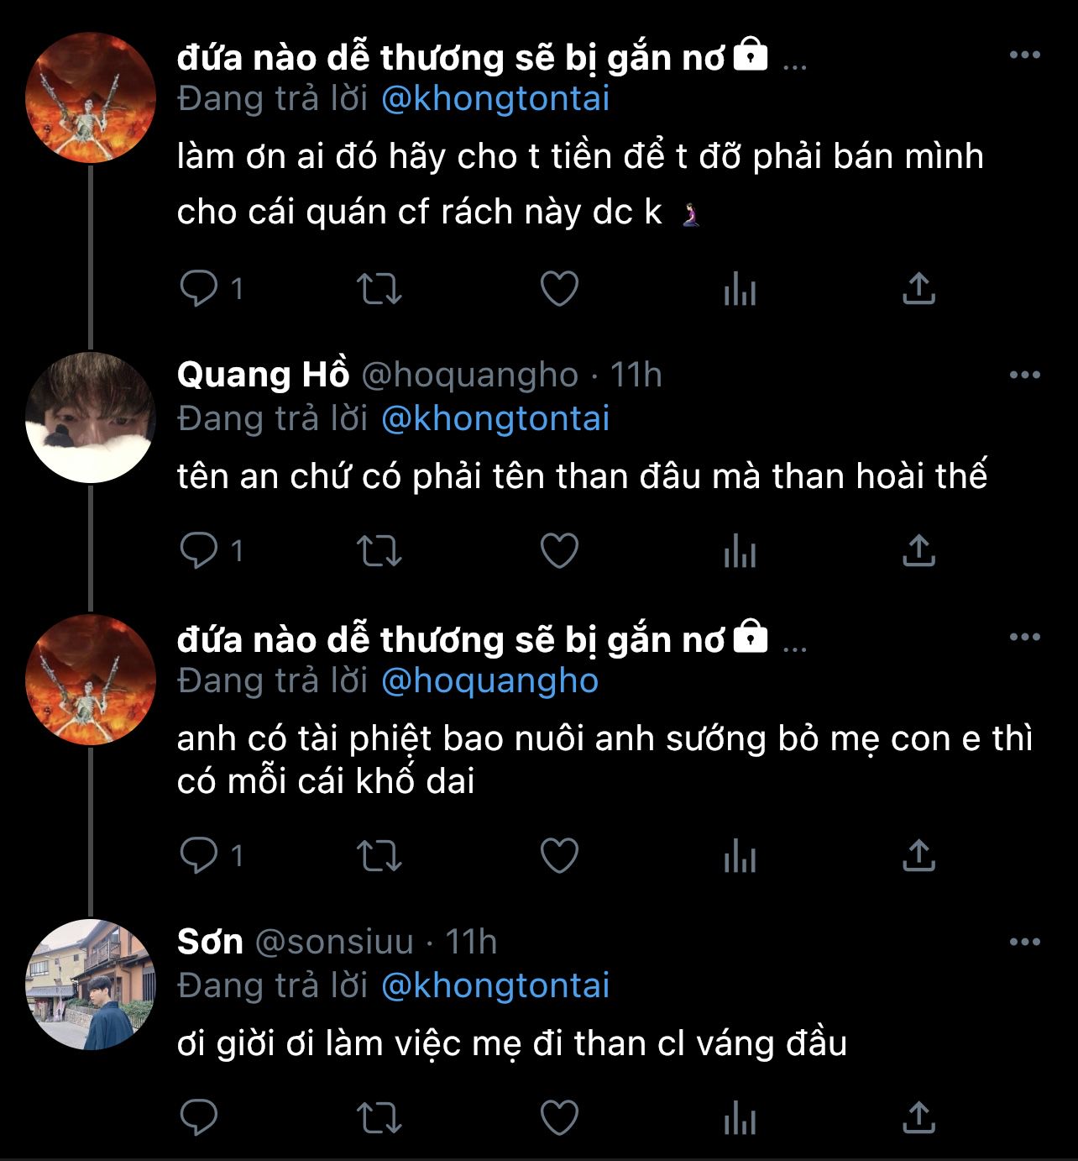Open replies on Quang Hồ's tweet

coord(200,551)
